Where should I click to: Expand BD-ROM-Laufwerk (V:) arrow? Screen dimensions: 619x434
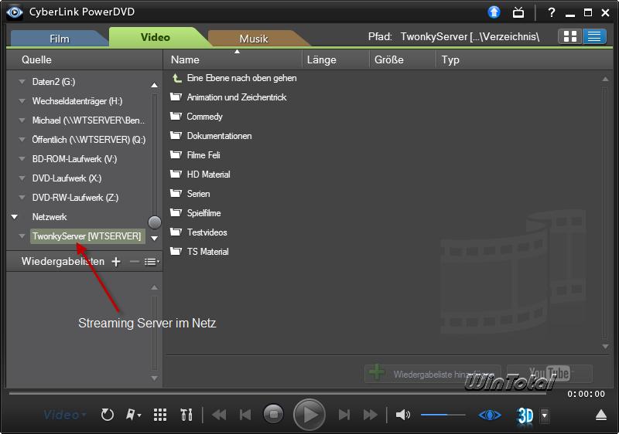[22, 159]
